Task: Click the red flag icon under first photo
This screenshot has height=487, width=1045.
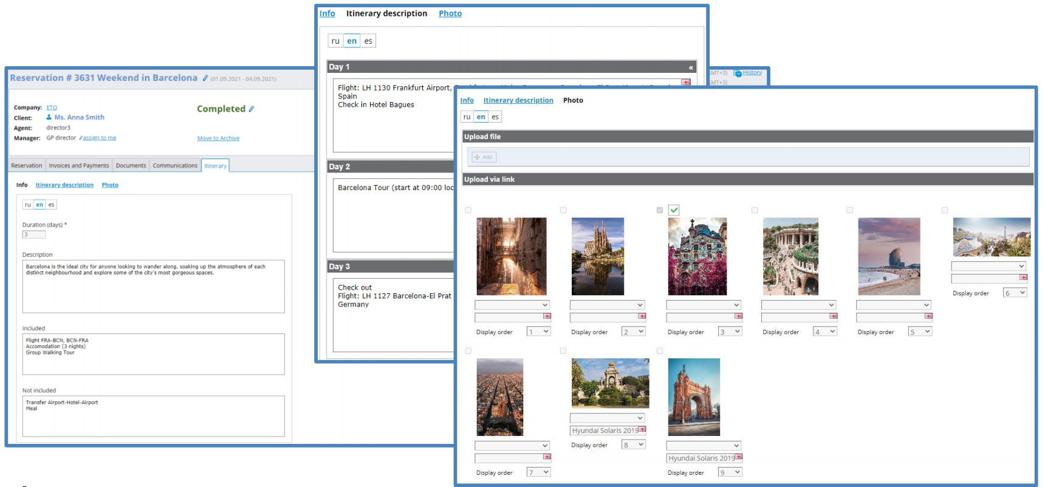Action: pyautogui.click(x=547, y=316)
